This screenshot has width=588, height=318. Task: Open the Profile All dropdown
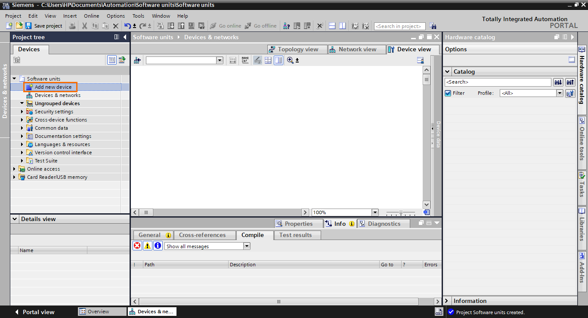(x=560, y=93)
